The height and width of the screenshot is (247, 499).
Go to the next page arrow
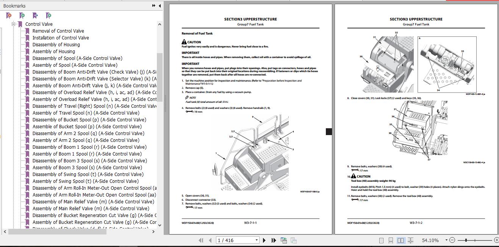click(264, 240)
